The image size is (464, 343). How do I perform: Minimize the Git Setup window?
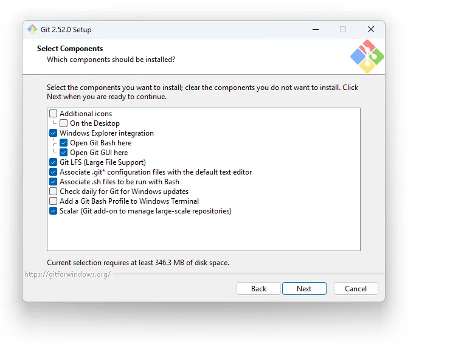316,29
